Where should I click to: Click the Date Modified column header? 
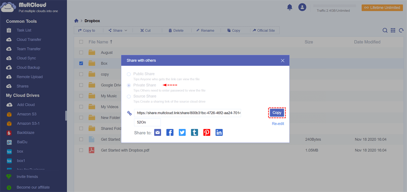(367, 42)
